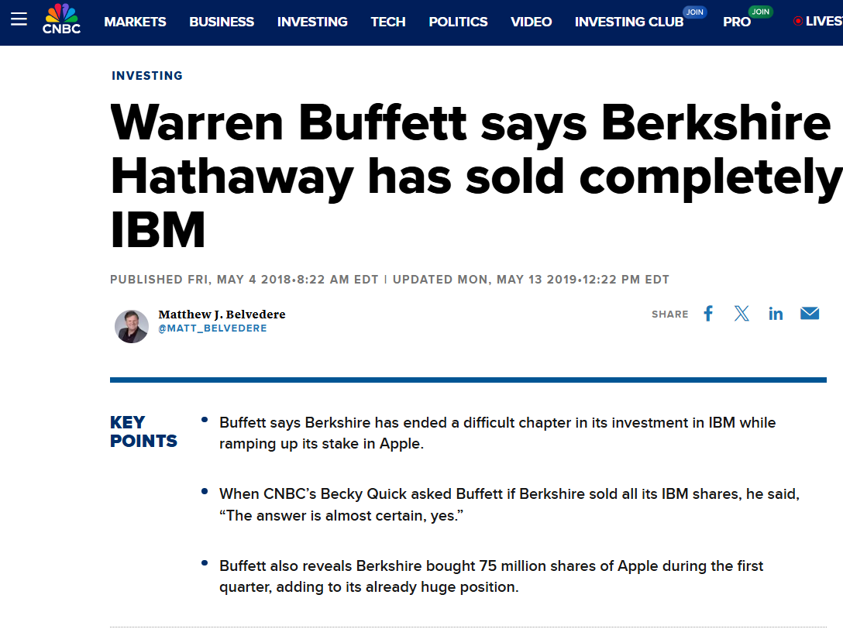Screen dimensions: 843x636
Task: Open the Markets menu
Action: 135,22
